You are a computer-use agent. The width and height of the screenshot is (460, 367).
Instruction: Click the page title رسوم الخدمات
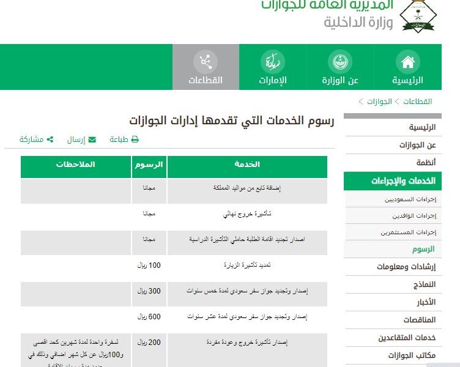232,120
